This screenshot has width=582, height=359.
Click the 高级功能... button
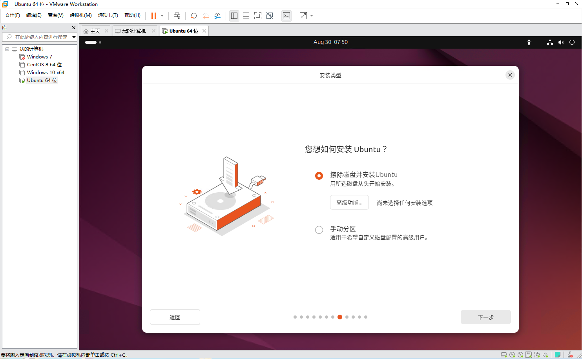click(349, 202)
